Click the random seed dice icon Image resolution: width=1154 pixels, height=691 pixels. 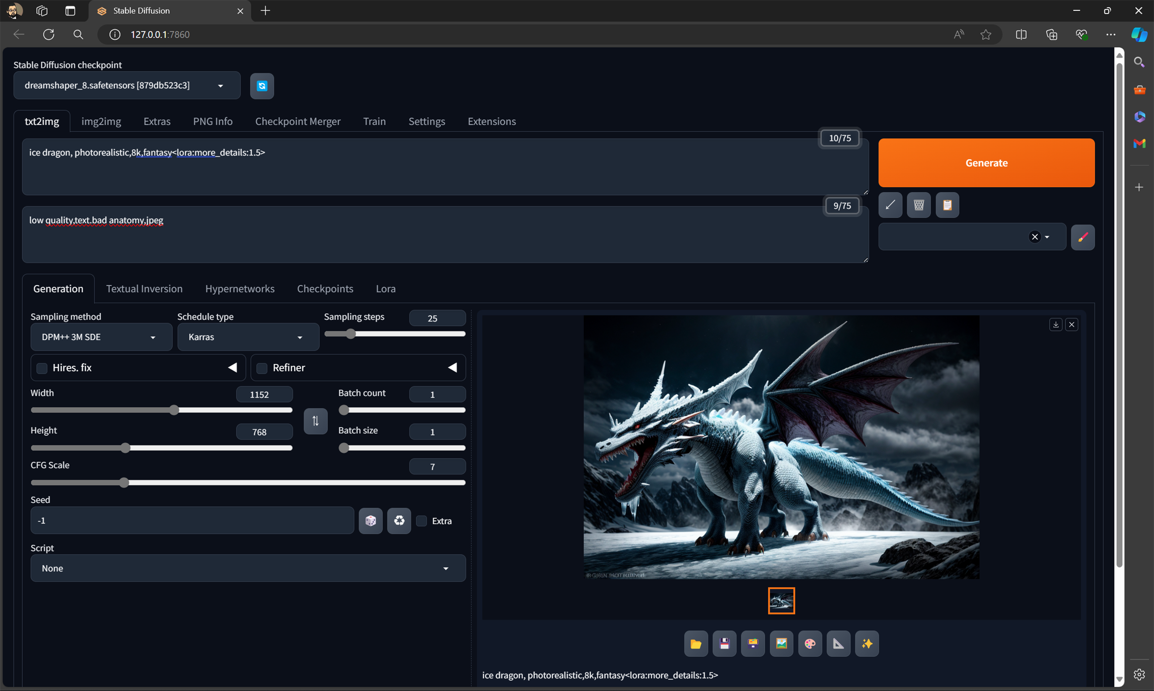click(370, 521)
